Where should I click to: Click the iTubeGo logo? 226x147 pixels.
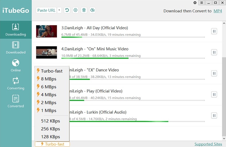[16, 10]
